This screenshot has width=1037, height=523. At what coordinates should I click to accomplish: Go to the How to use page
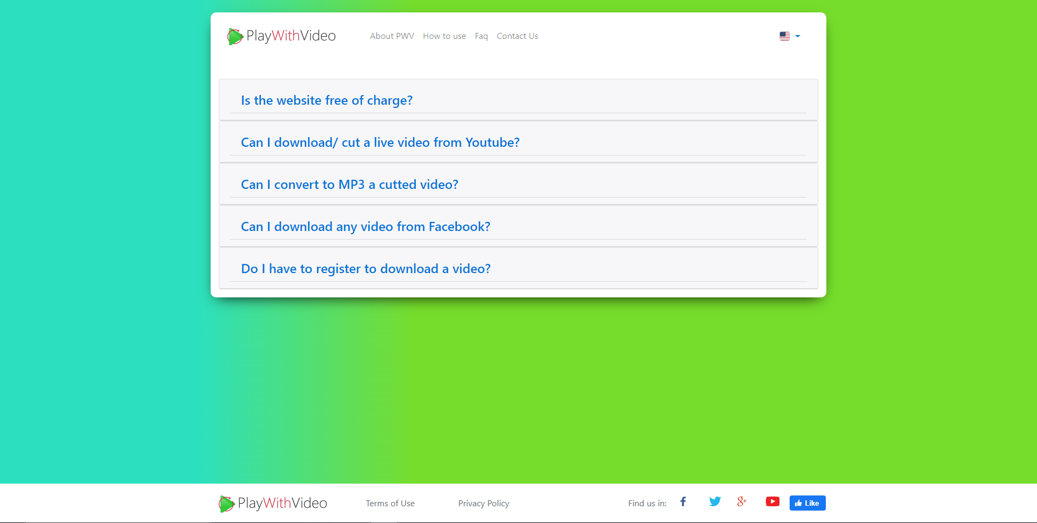444,36
